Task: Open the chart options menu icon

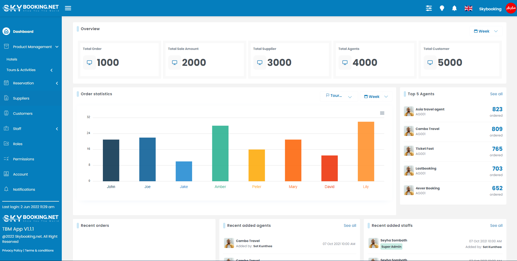Action: click(382, 113)
